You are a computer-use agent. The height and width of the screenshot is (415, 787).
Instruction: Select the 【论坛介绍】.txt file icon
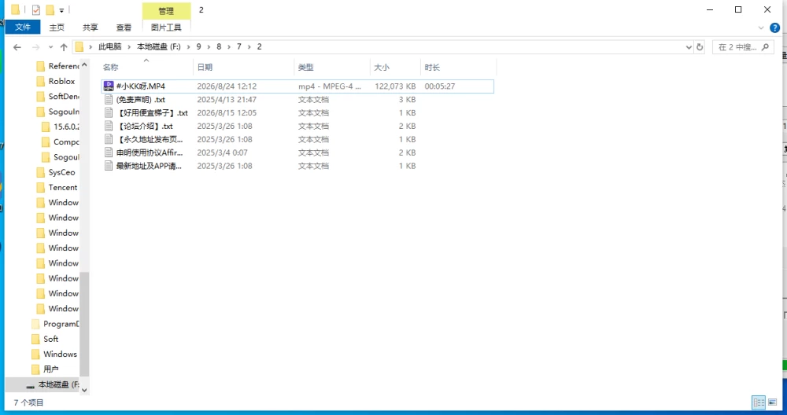click(x=109, y=126)
